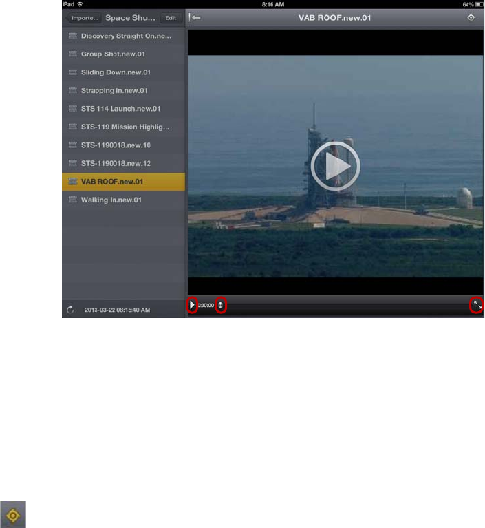The width and height of the screenshot is (485, 528).
Task: Tap the Space Shu... bin title
Action: (130, 18)
